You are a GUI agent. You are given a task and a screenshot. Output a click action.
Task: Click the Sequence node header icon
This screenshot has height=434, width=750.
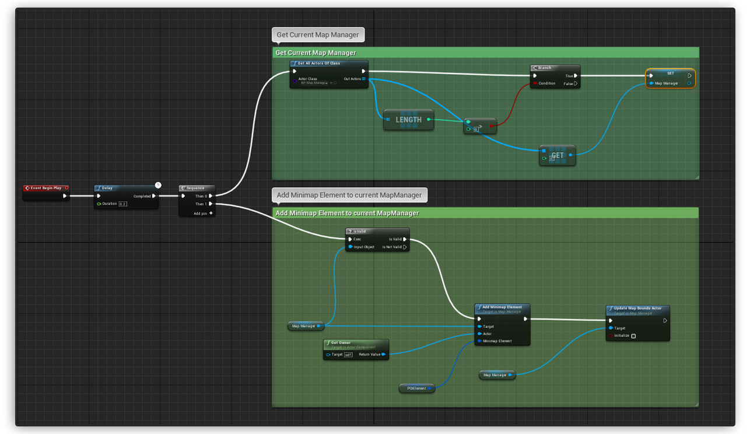tap(183, 188)
